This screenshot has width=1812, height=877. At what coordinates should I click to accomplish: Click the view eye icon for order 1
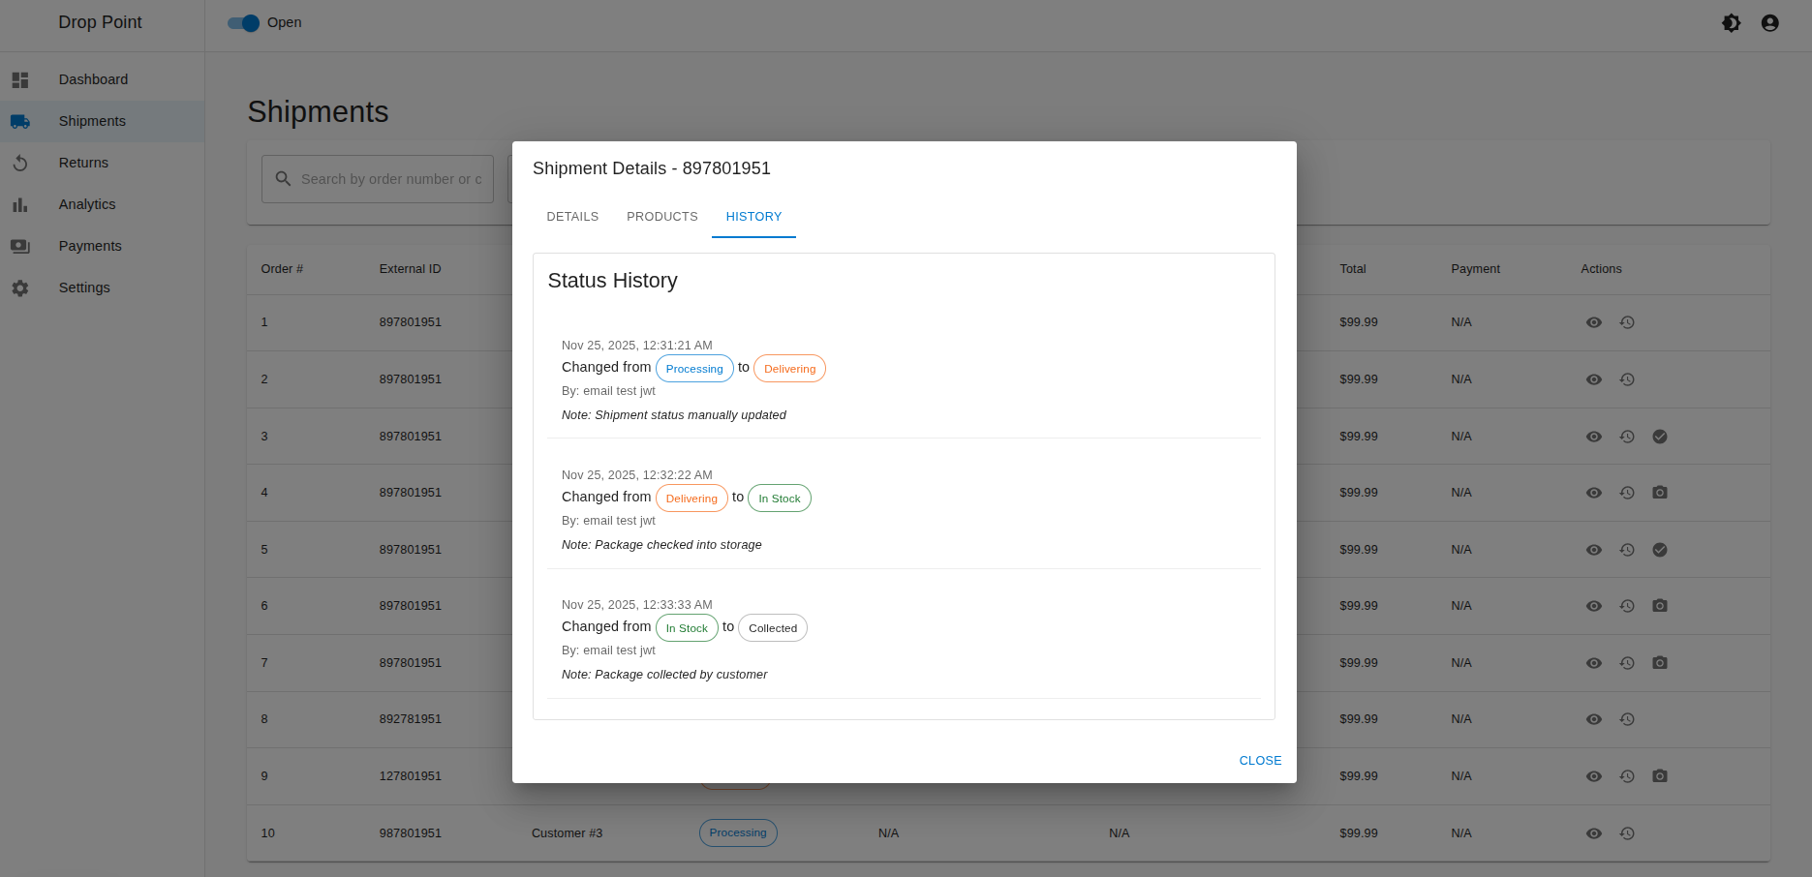coord(1593,322)
